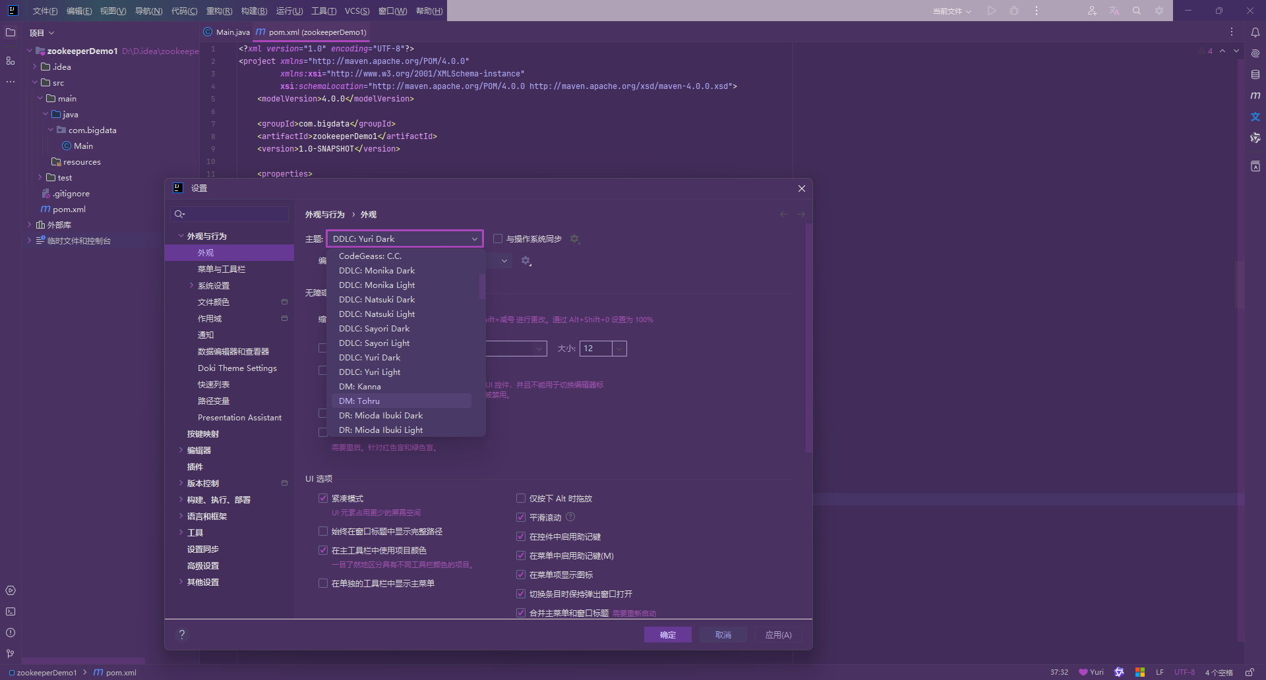Click the Debug bug icon
This screenshot has width=1266, height=680.
(x=1014, y=11)
